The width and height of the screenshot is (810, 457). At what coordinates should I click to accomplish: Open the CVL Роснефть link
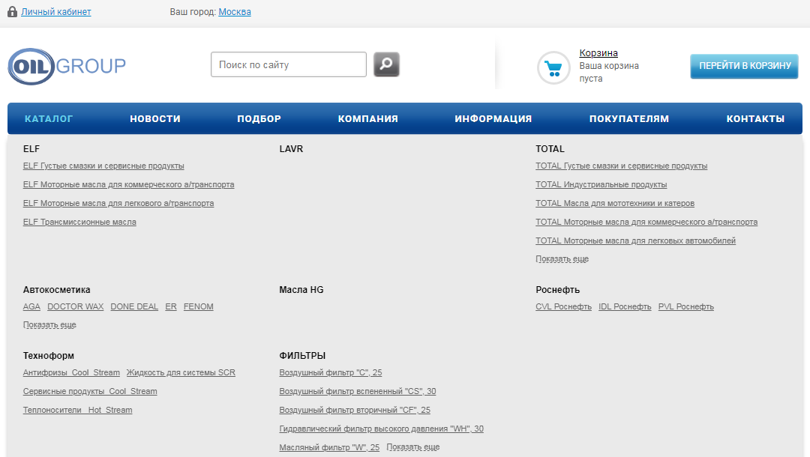tap(563, 306)
